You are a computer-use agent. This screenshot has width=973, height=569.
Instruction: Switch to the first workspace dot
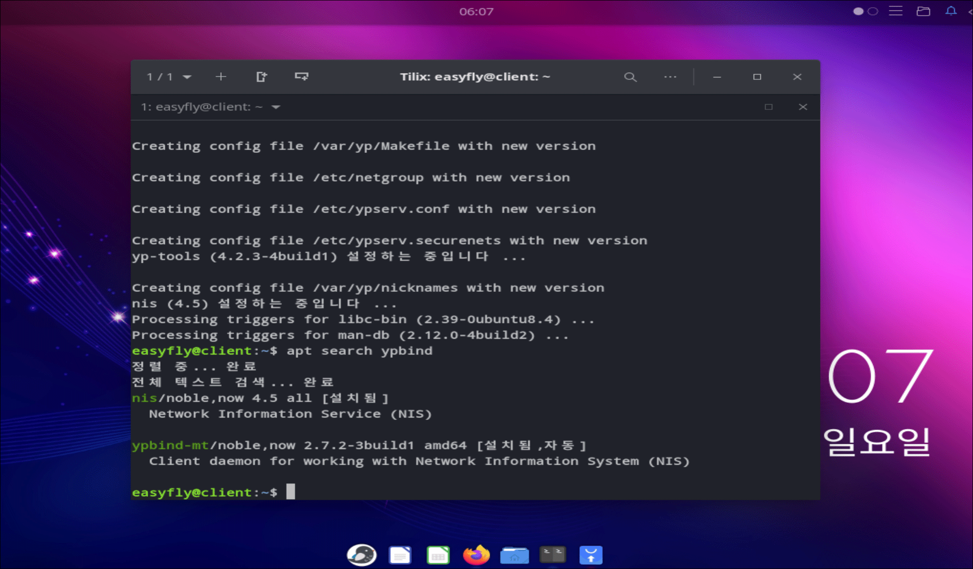coord(858,11)
